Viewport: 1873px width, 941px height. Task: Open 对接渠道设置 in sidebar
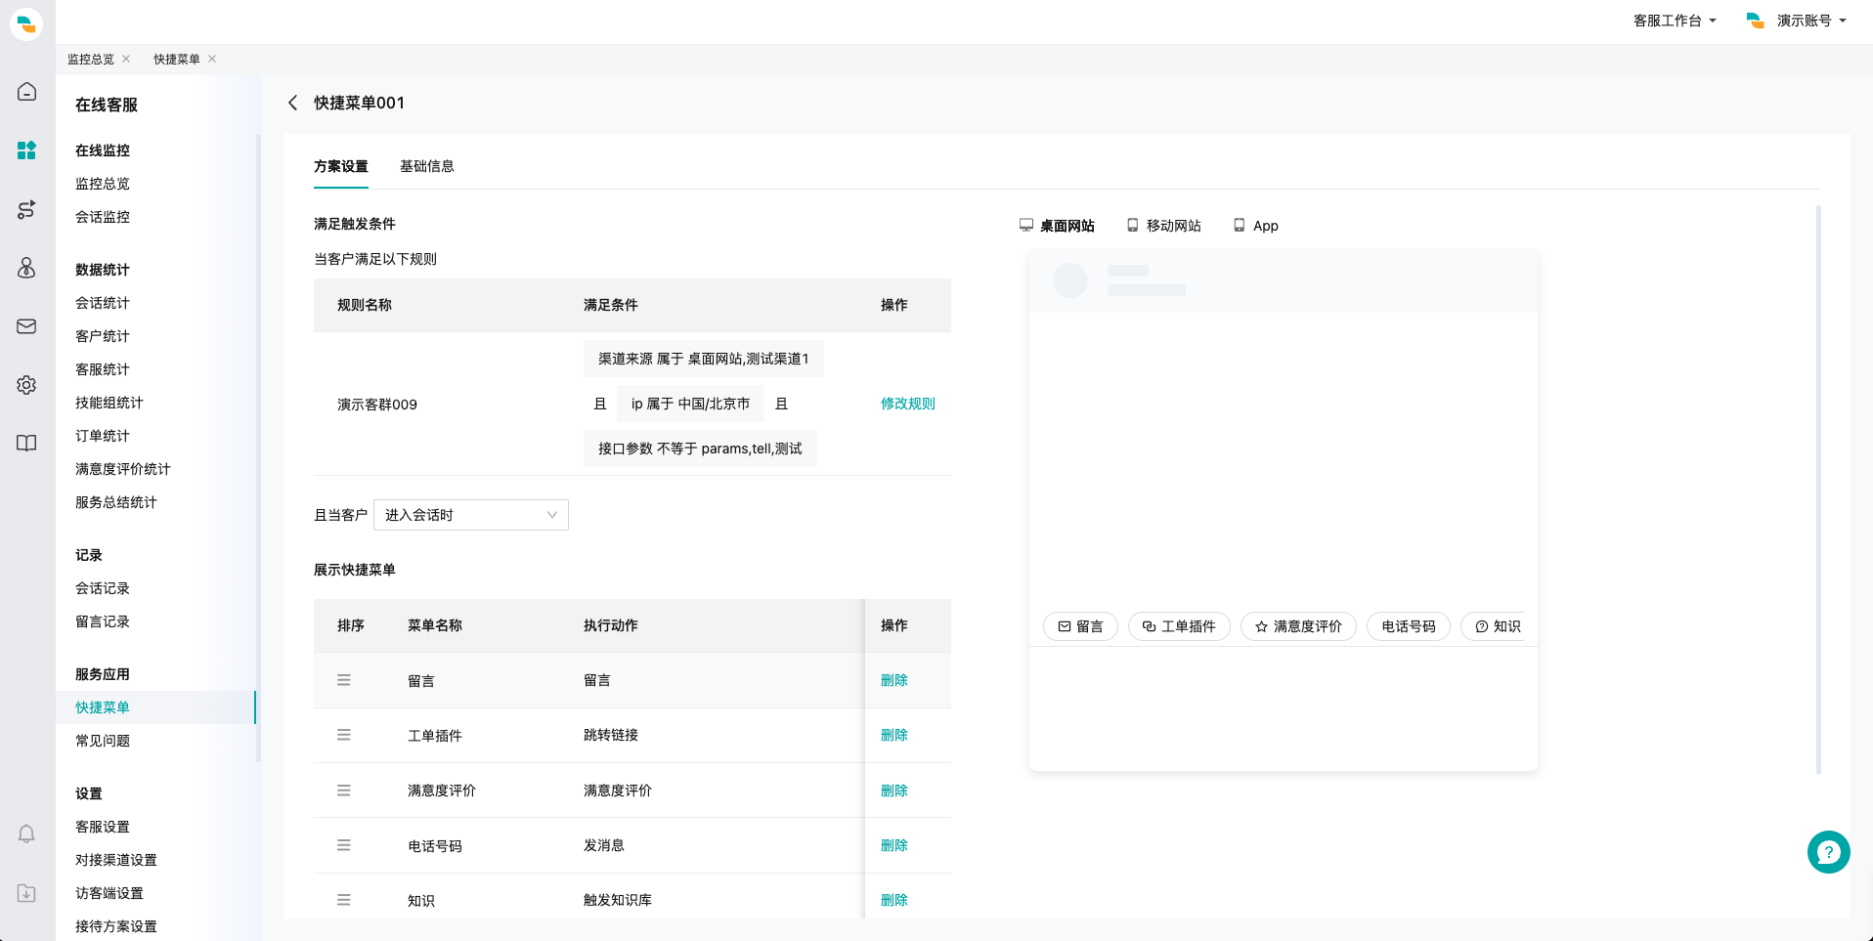click(x=116, y=860)
